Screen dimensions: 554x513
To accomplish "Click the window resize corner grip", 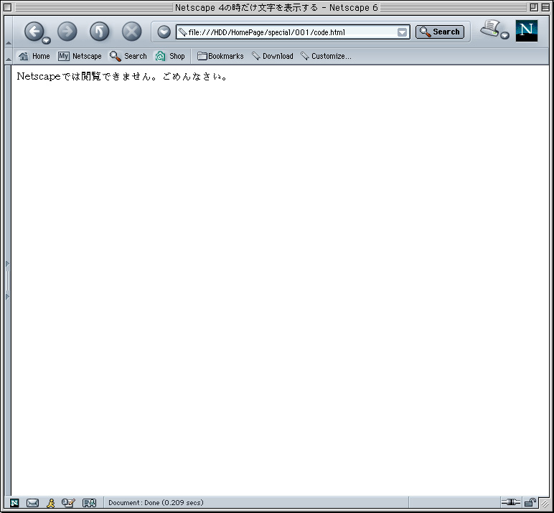I will click(545, 503).
